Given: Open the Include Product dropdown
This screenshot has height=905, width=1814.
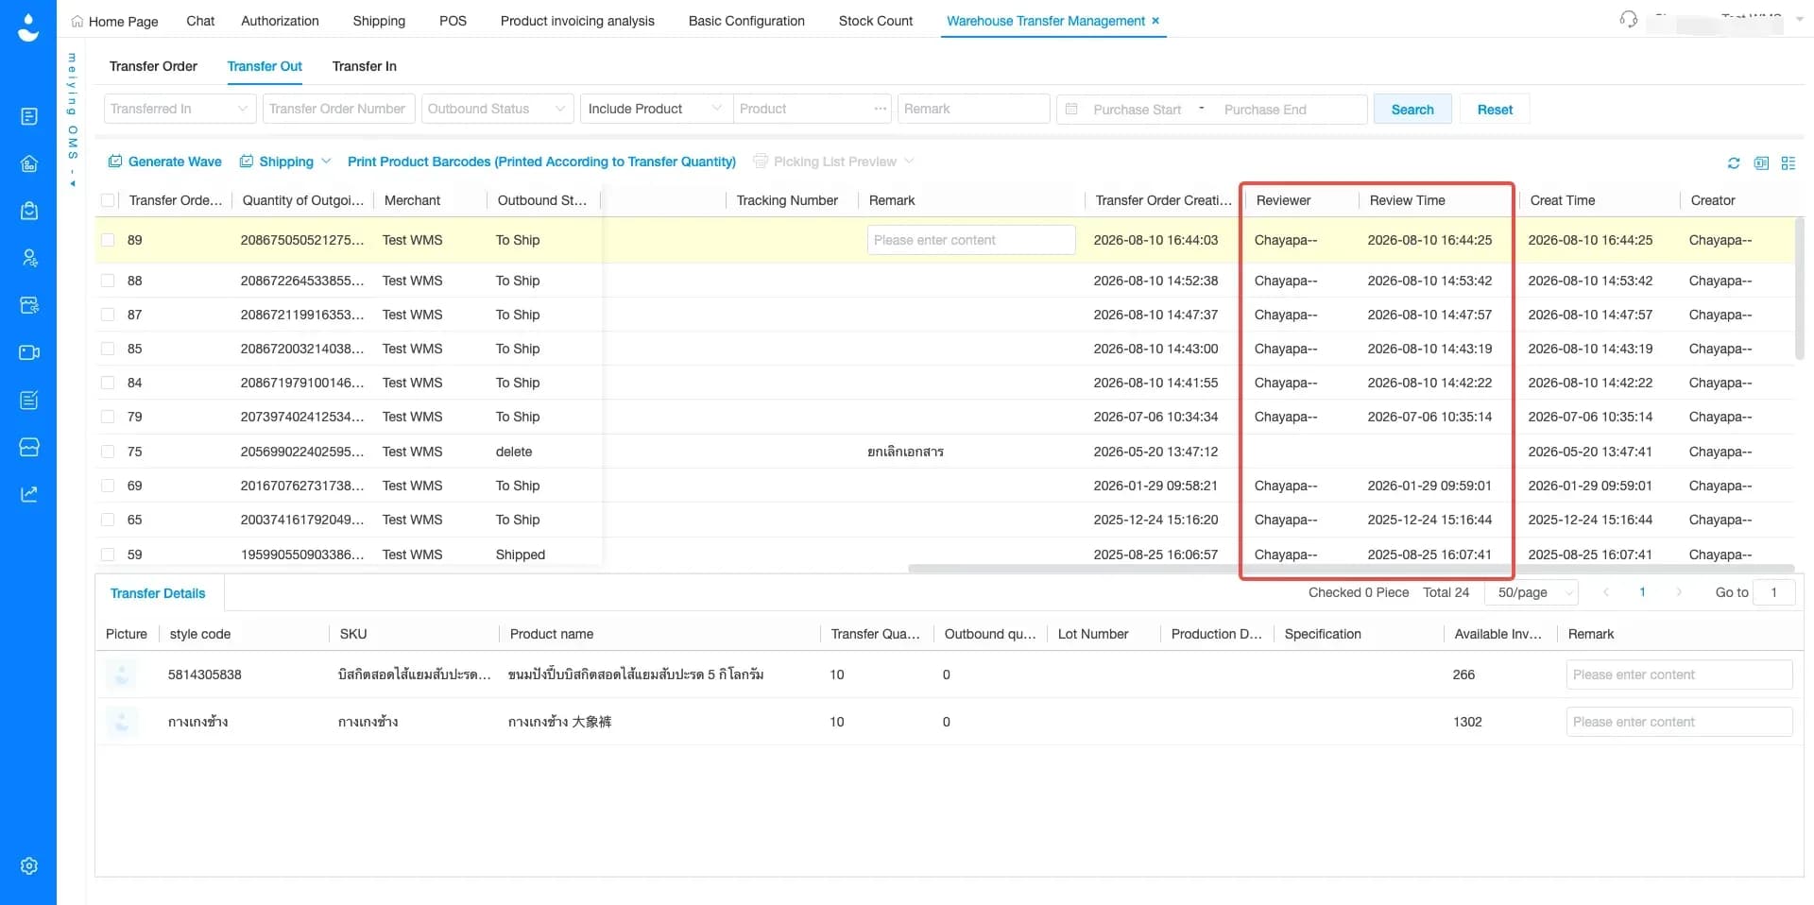Looking at the screenshot, I should [656, 109].
